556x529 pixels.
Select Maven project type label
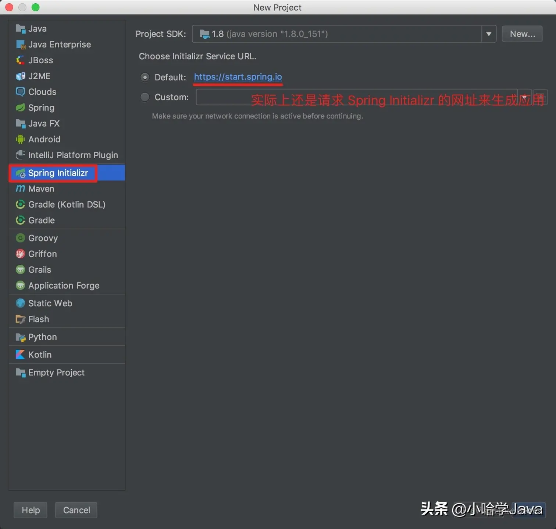click(41, 189)
